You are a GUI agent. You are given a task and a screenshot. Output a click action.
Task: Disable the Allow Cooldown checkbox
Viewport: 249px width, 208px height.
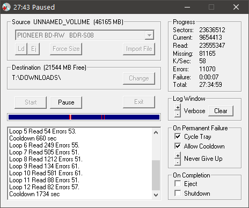click(178, 146)
